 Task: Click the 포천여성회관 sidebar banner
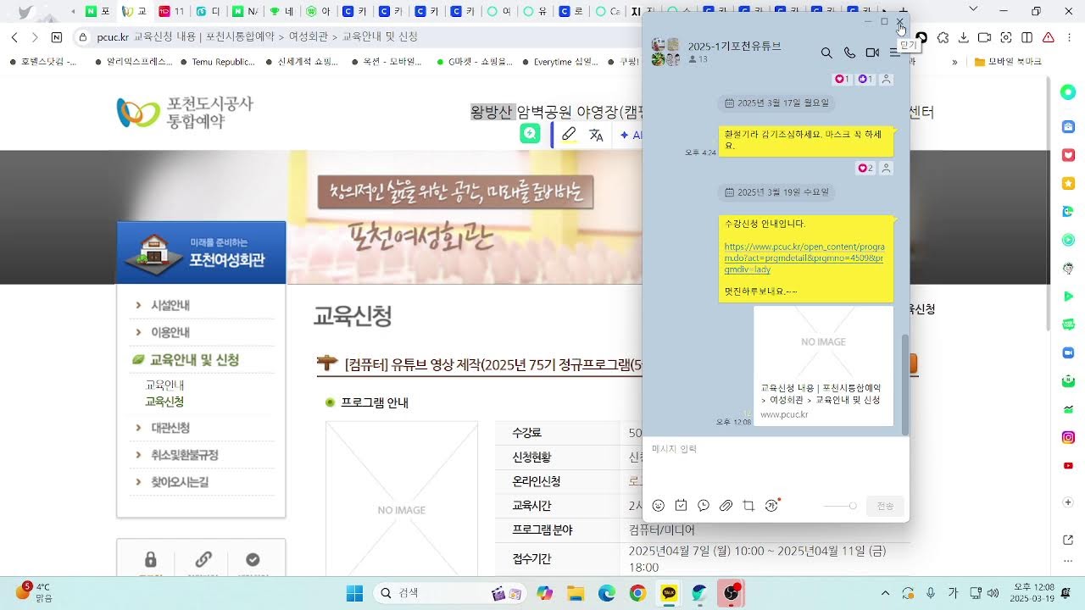202,252
